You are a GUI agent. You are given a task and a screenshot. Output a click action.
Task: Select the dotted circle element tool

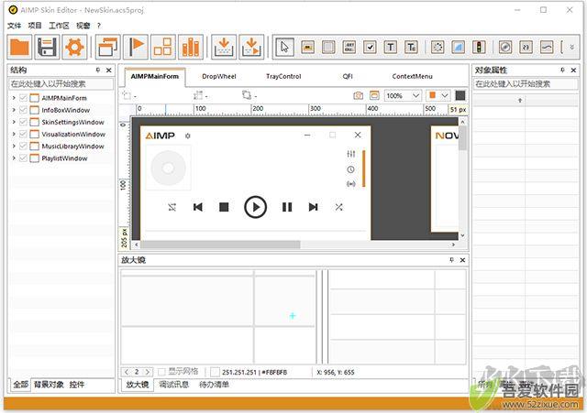point(437,47)
